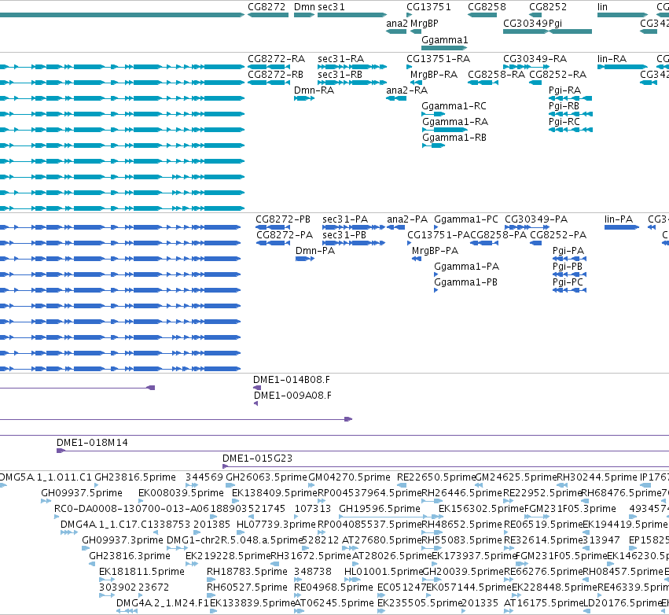669x615 pixels.
Task: Click the Pgi-PC protein label
Action: click(568, 282)
